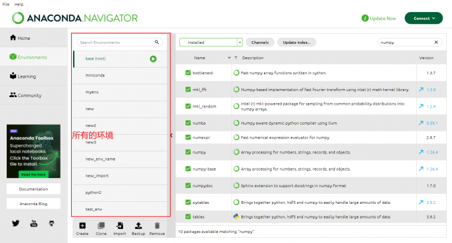This screenshot has width=452, height=243.
Task: Uncheck the bottleneck package checkbox
Action: [188, 72]
